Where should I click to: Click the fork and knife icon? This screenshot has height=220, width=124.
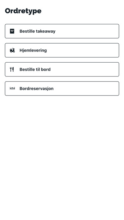click(12, 69)
